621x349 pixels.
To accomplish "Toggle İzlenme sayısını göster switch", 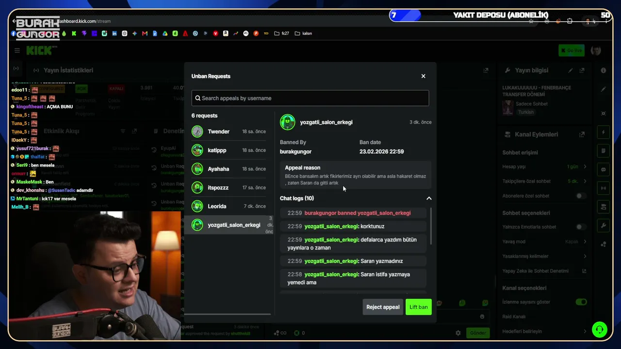I will click(581, 302).
